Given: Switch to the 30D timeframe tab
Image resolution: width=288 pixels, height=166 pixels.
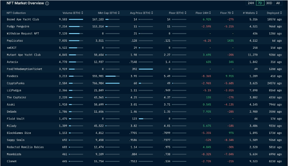Looking at the screenshot, I should coord(269,3).
